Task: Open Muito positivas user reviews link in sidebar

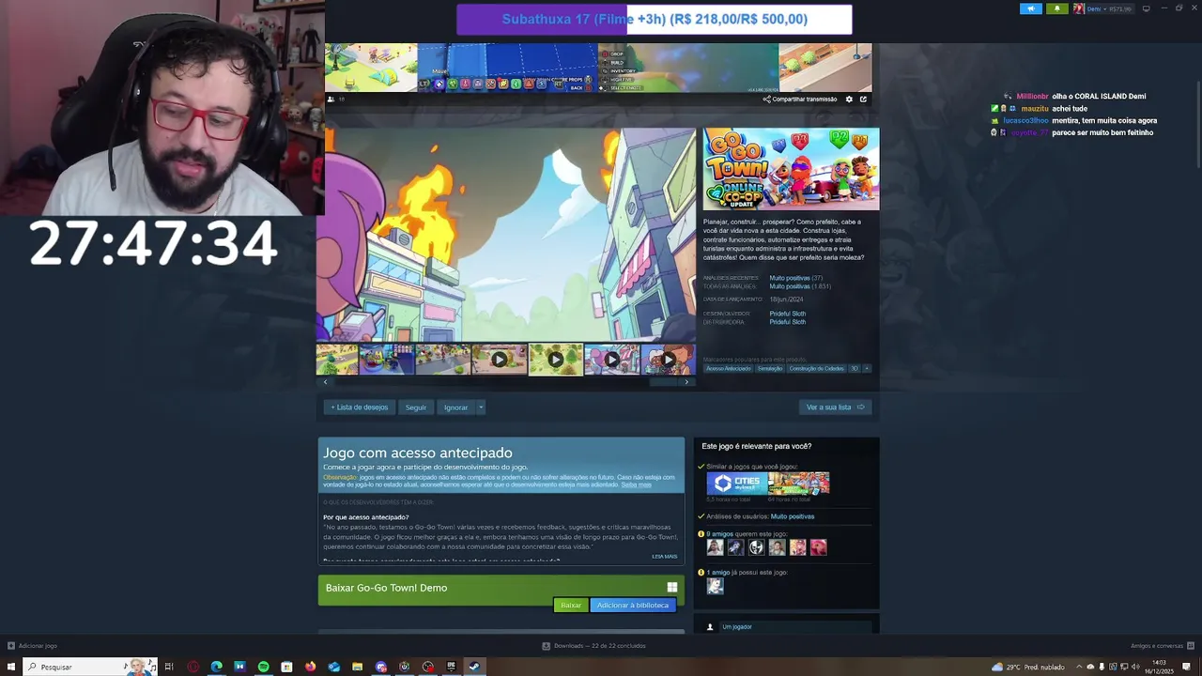Action: click(793, 516)
